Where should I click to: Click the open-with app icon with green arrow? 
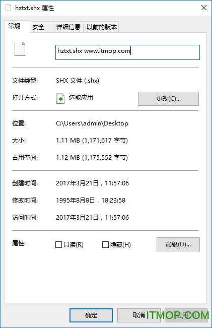(60, 99)
